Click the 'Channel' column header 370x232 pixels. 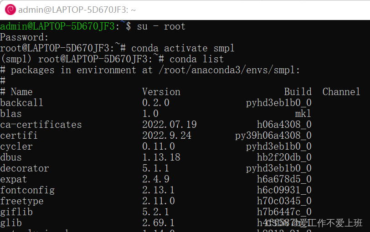tap(341, 92)
